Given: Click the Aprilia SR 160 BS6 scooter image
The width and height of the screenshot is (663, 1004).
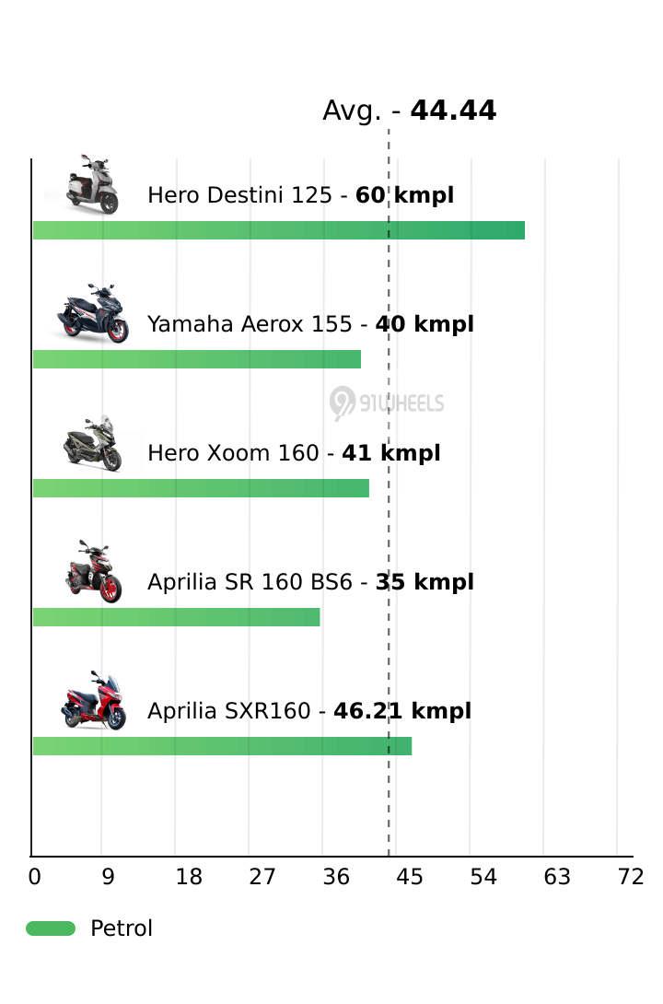Looking at the screenshot, I should point(93,572).
